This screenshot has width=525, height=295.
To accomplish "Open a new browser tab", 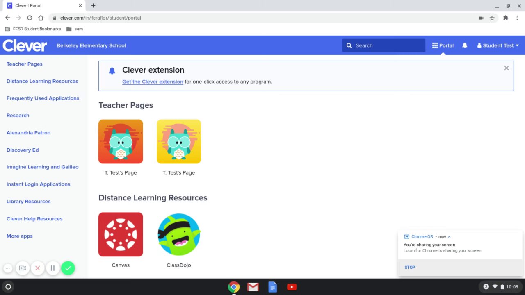I will coord(93,6).
